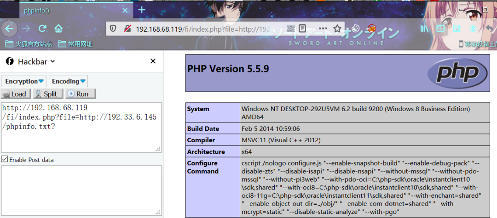
Task: Click the Windows NT DESKTOP-292U5VM system value
Action: tap(356, 113)
